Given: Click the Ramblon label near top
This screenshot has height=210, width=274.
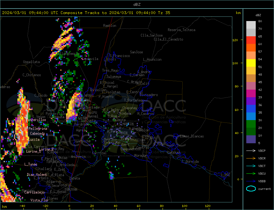Looking at the screenshot, I should point(110,26).
